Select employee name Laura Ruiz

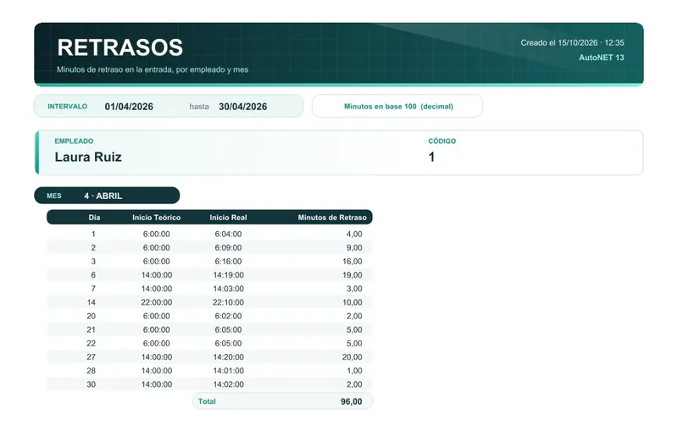[x=88, y=157]
